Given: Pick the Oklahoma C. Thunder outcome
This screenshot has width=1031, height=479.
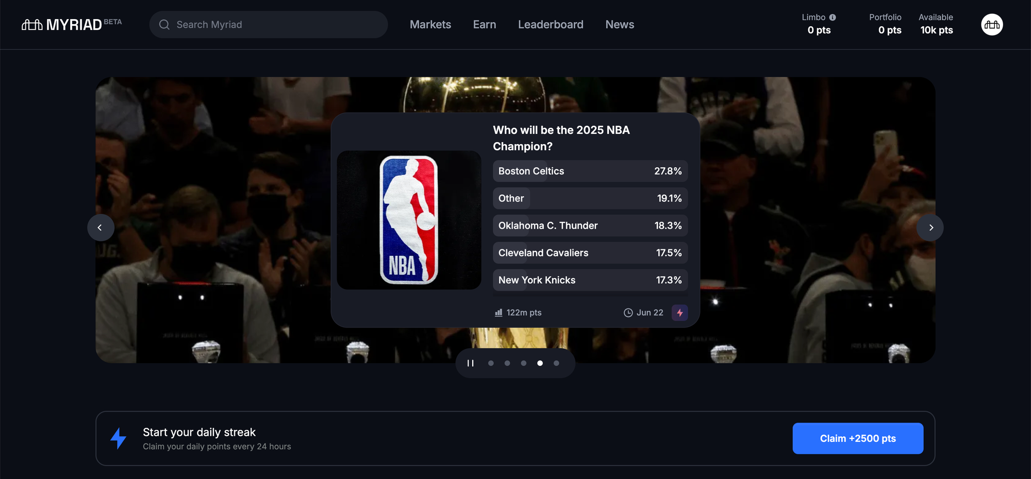Looking at the screenshot, I should point(590,226).
